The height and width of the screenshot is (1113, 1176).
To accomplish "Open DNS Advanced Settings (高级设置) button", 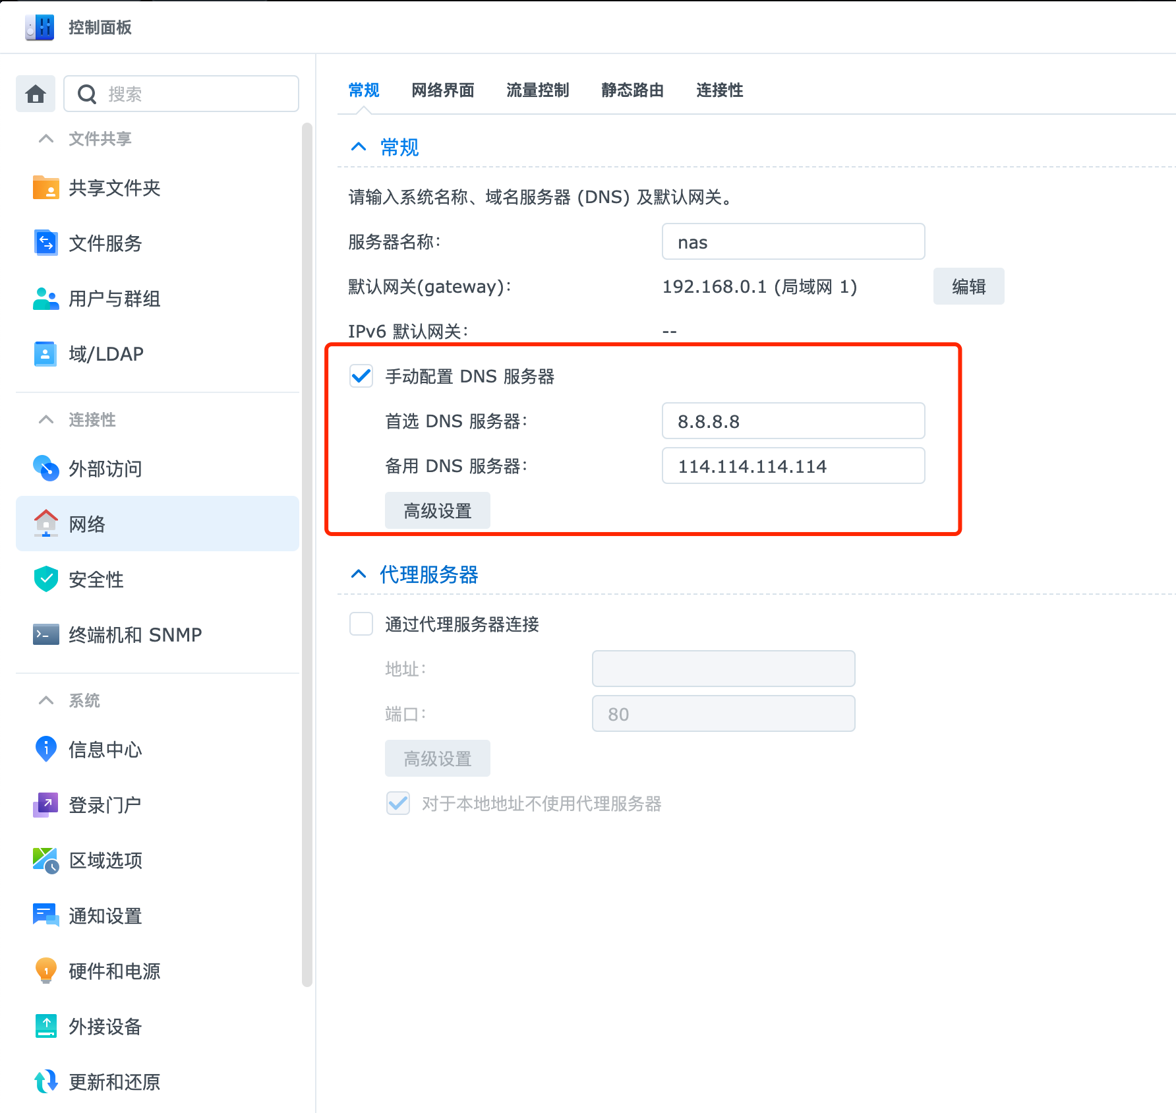I will click(x=438, y=511).
